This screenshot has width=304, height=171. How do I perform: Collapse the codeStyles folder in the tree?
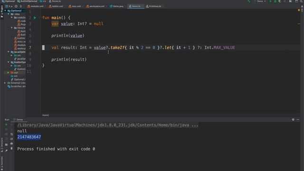coord(11,18)
